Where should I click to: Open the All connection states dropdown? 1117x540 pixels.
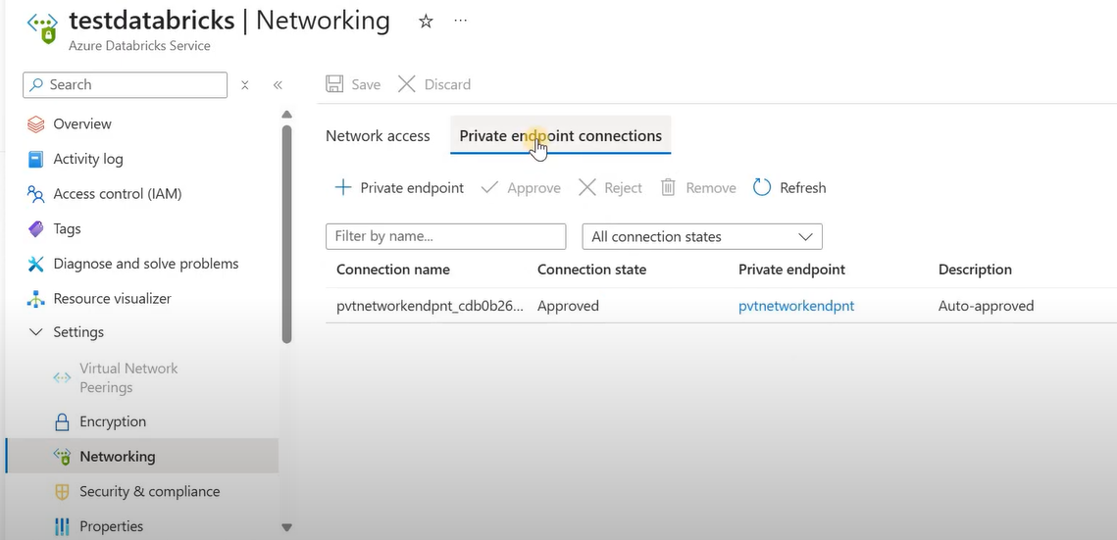(x=702, y=236)
